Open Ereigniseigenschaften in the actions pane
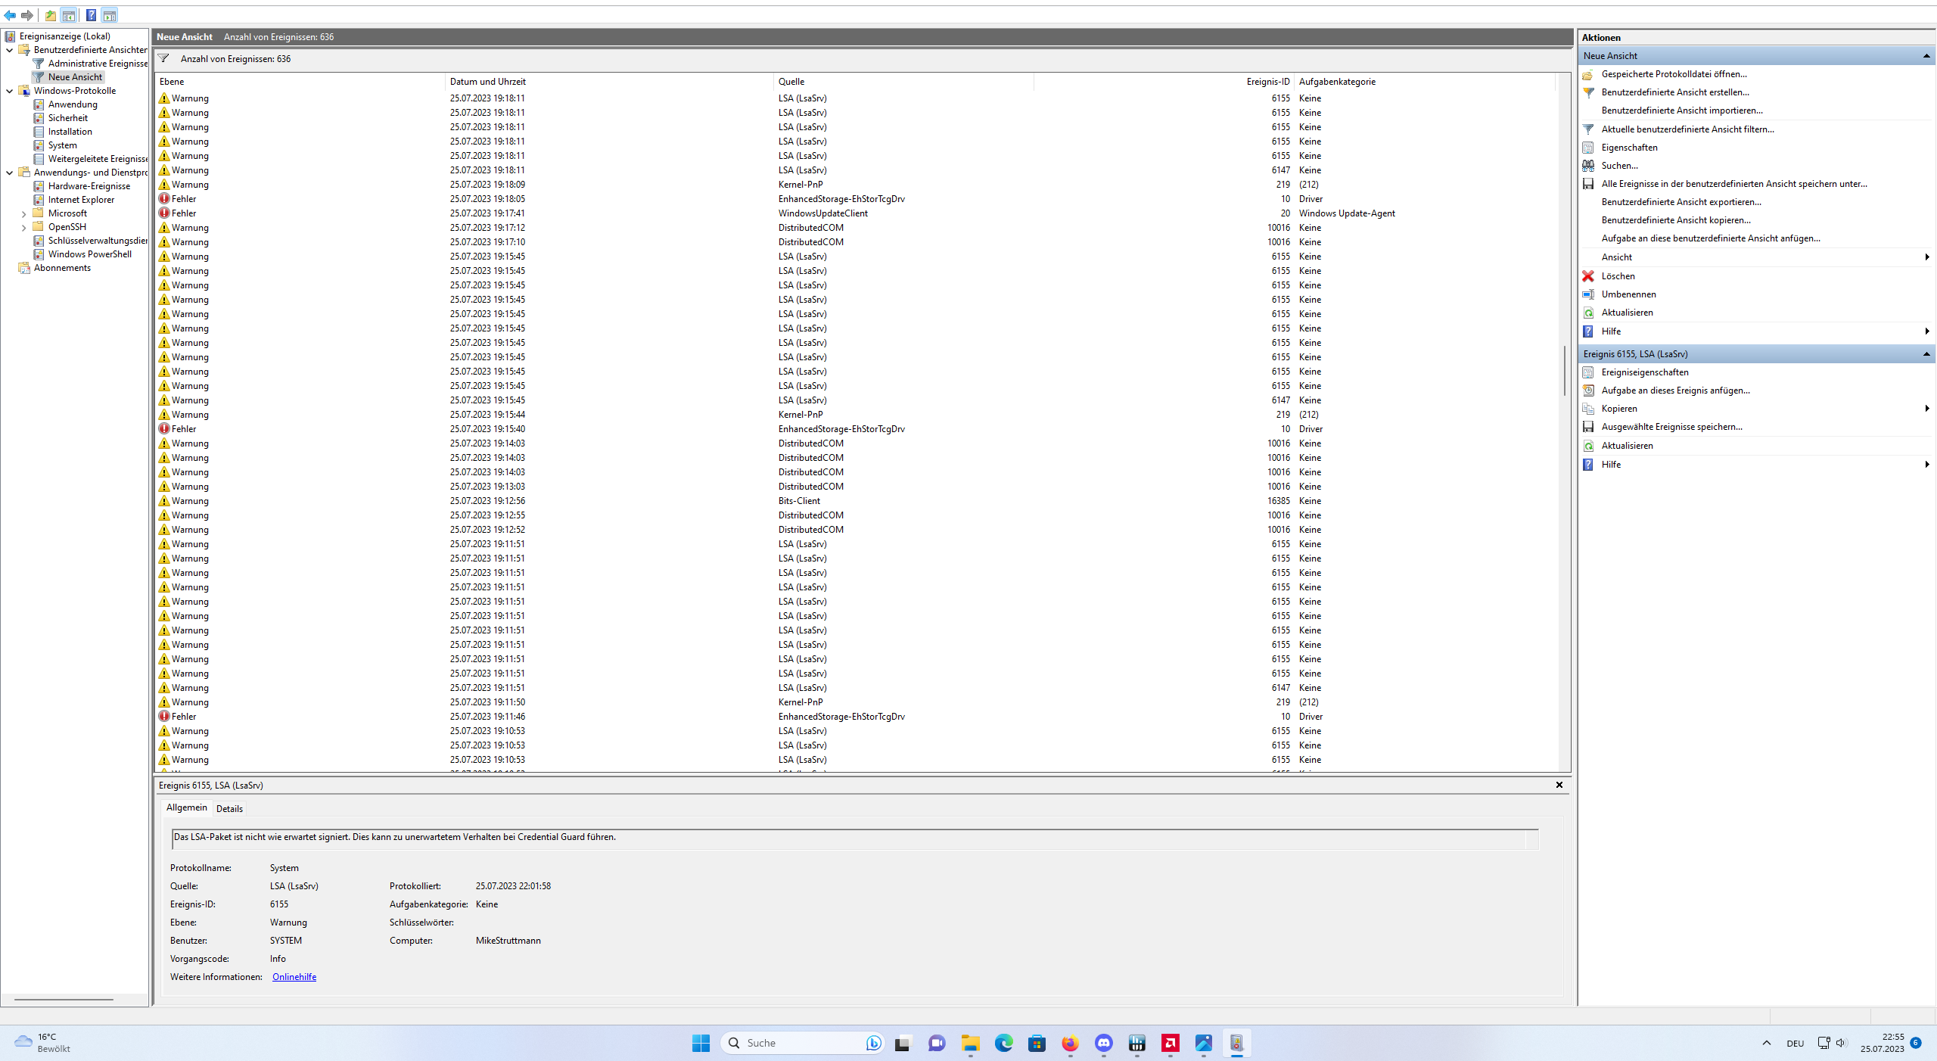 pyautogui.click(x=1644, y=372)
